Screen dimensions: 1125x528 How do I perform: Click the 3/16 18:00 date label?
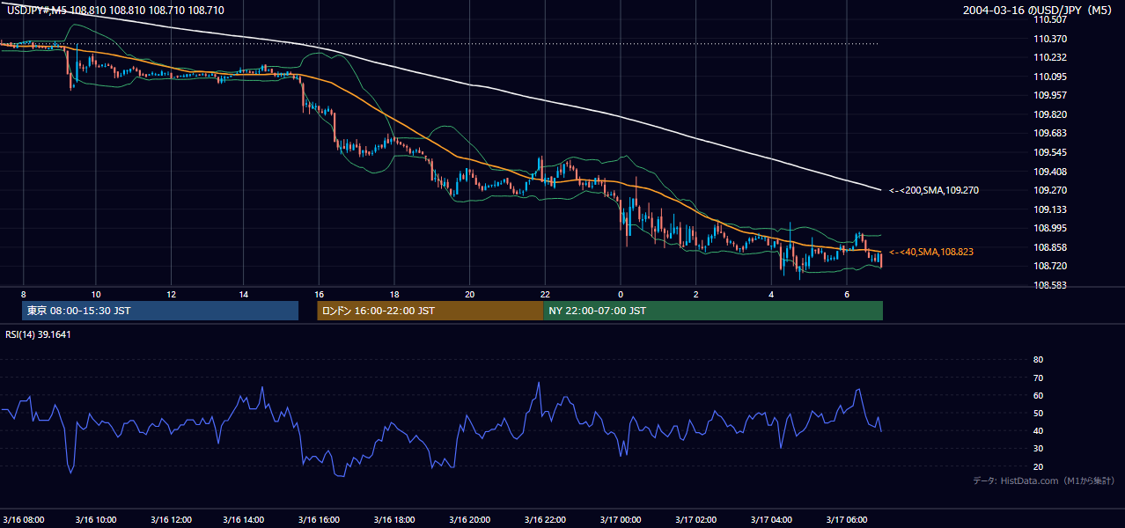point(394,519)
